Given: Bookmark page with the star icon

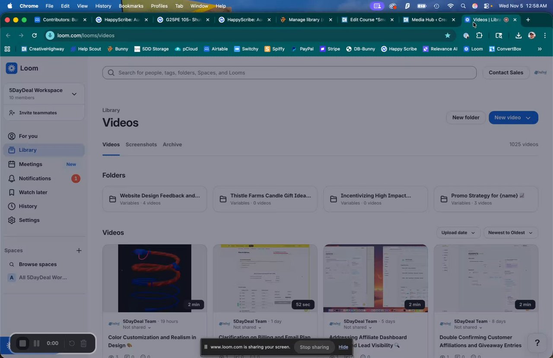Looking at the screenshot, I should pos(448,35).
